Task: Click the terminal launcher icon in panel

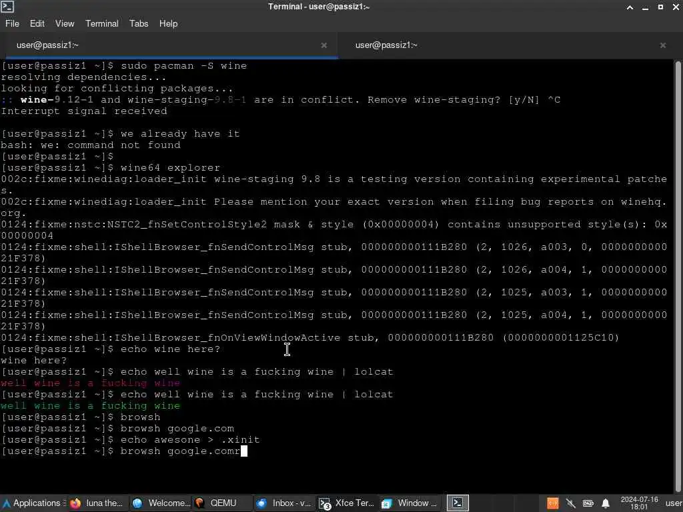Action: pyautogui.click(x=458, y=503)
